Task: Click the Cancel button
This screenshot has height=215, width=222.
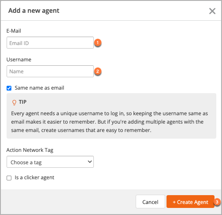Action: click(x=150, y=202)
